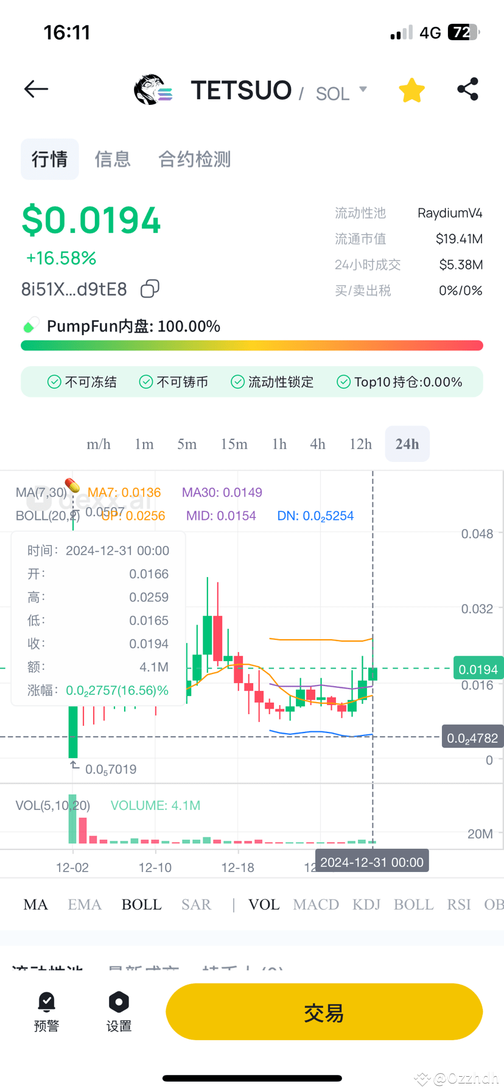
Task: Select the 24h chart interval
Action: [407, 444]
